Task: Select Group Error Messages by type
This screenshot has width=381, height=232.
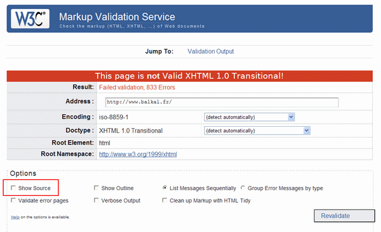Action: [x=243, y=188]
